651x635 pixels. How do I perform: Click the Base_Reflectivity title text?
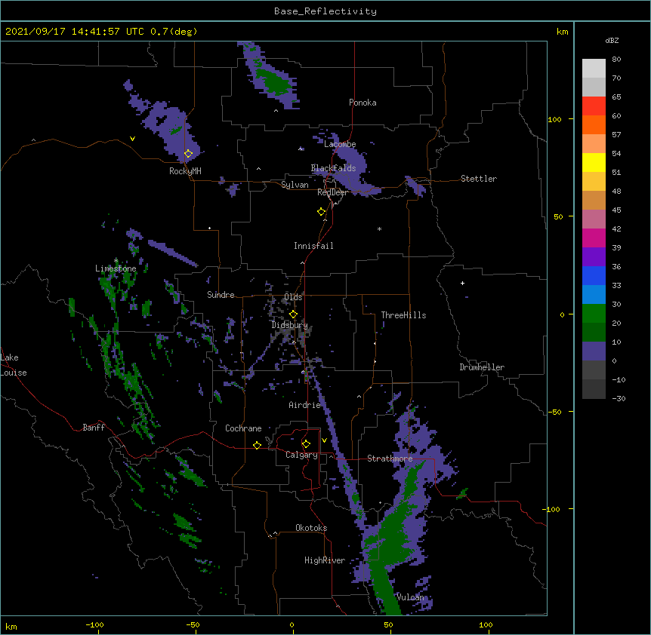325,11
